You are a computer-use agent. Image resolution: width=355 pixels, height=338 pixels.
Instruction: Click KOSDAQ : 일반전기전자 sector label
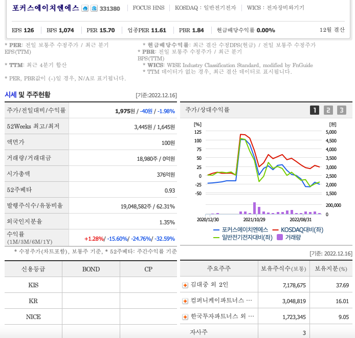click(x=205, y=8)
